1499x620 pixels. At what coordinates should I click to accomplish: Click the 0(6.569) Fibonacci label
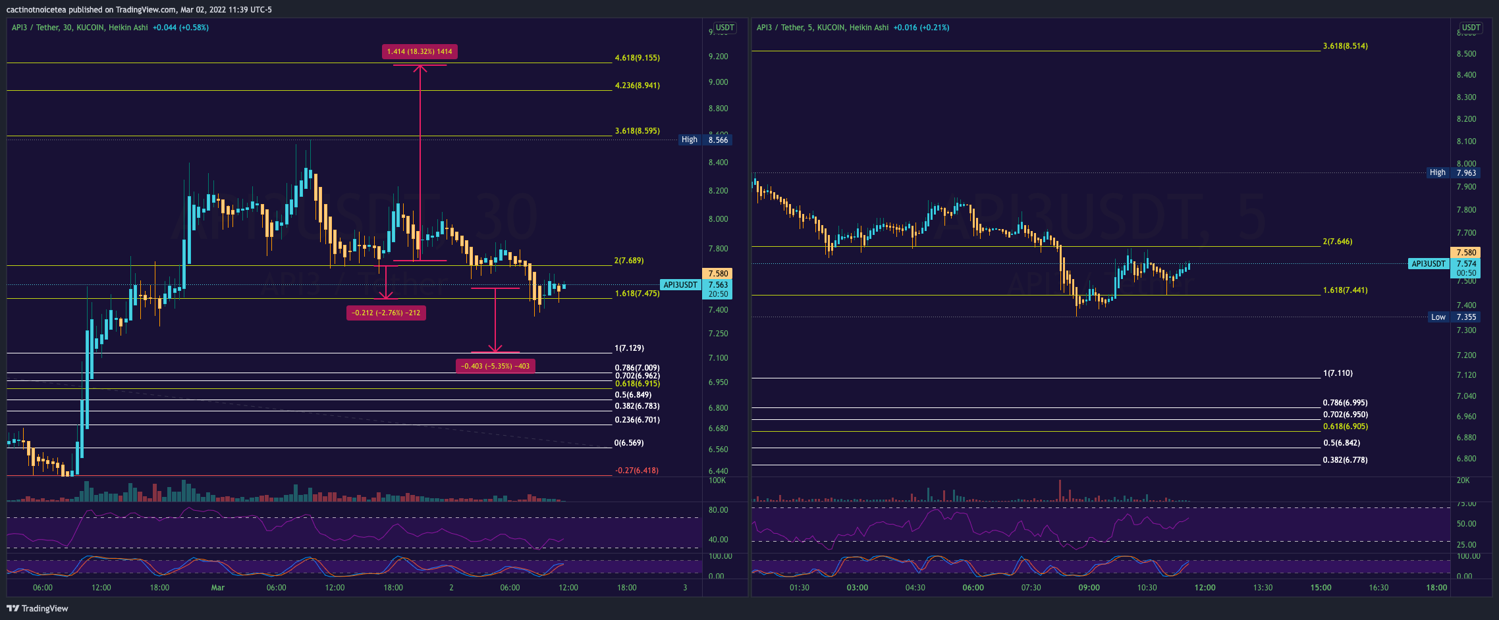[x=629, y=443]
